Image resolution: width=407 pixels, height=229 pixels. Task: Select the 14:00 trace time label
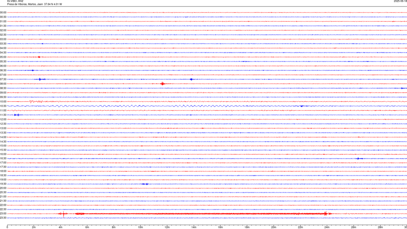click(3, 137)
